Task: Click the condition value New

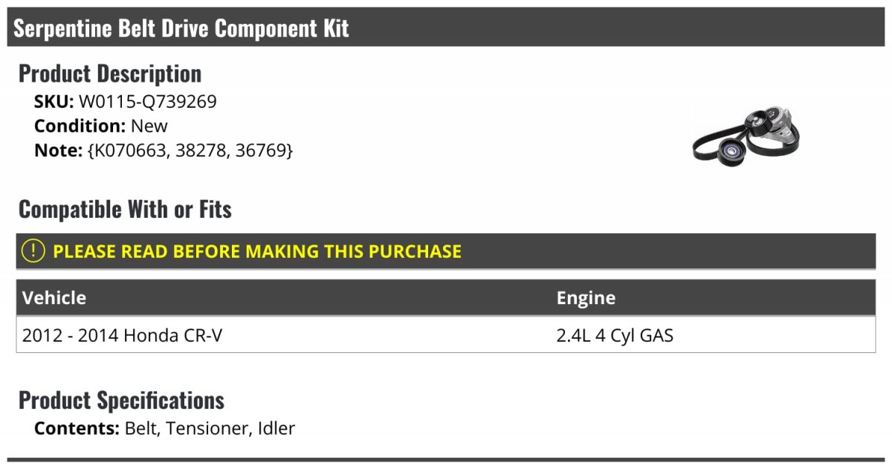Action: [x=149, y=126]
